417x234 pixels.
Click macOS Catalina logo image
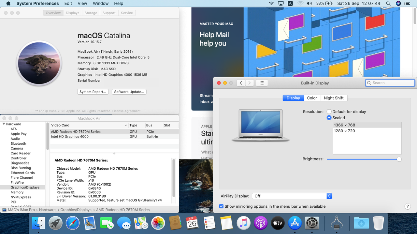[39, 63]
